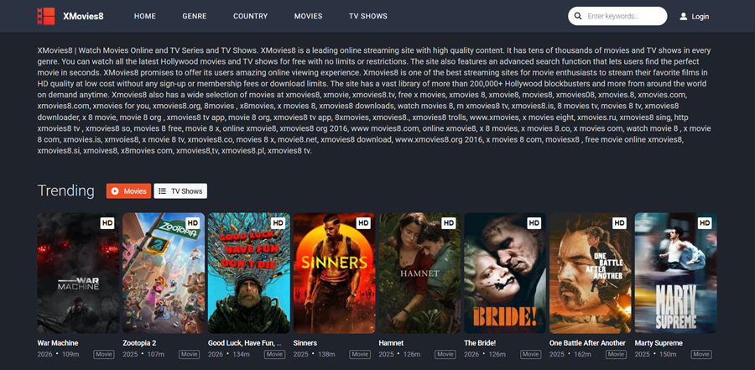Image resolution: width=755 pixels, height=370 pixels.
Task: Click Movie tag under Zootopia 2
Action: point(190,355)
